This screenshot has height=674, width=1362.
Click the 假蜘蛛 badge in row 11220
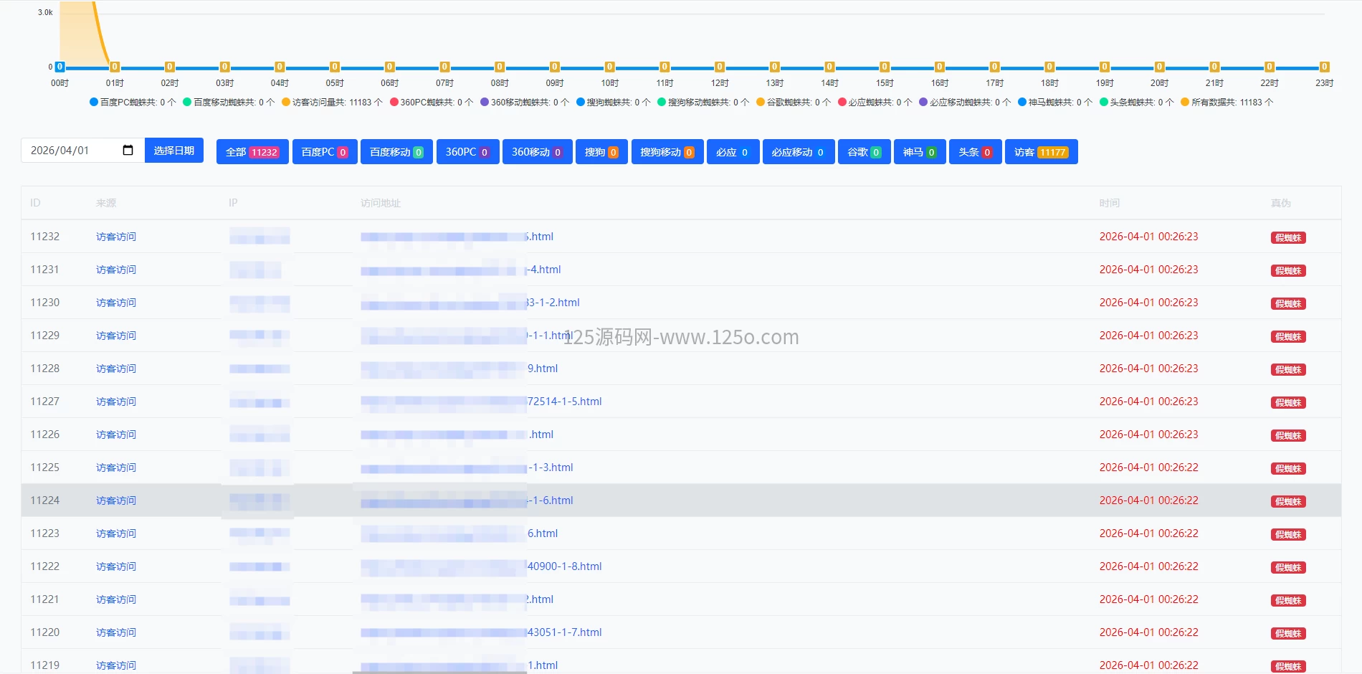pos(1287,634)
